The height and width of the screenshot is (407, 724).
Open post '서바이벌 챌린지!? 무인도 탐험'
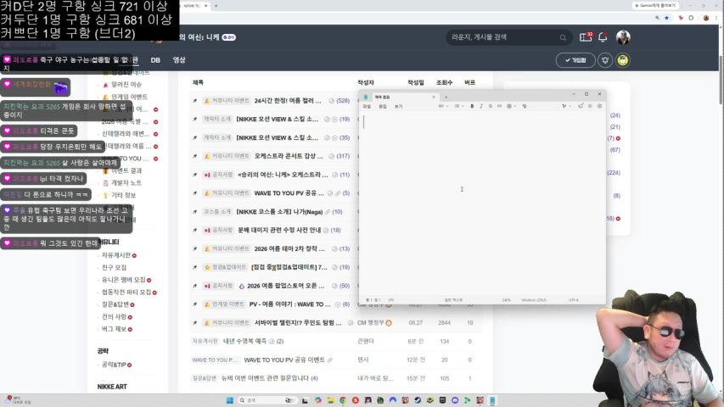coord(298,322)
